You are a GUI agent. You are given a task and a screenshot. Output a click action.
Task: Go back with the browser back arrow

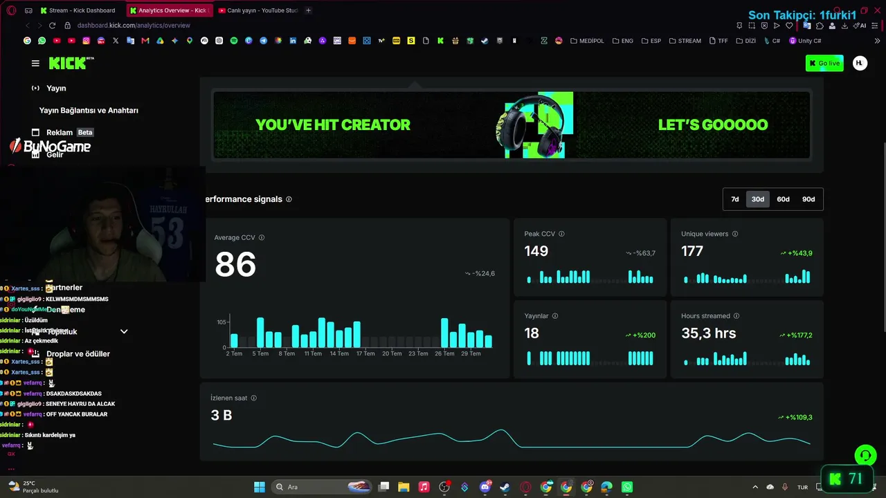[x=27, y=26]
